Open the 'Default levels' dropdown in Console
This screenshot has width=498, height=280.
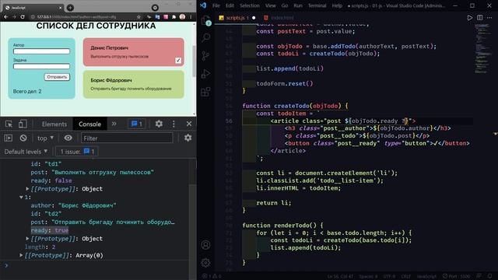(26, 152)
